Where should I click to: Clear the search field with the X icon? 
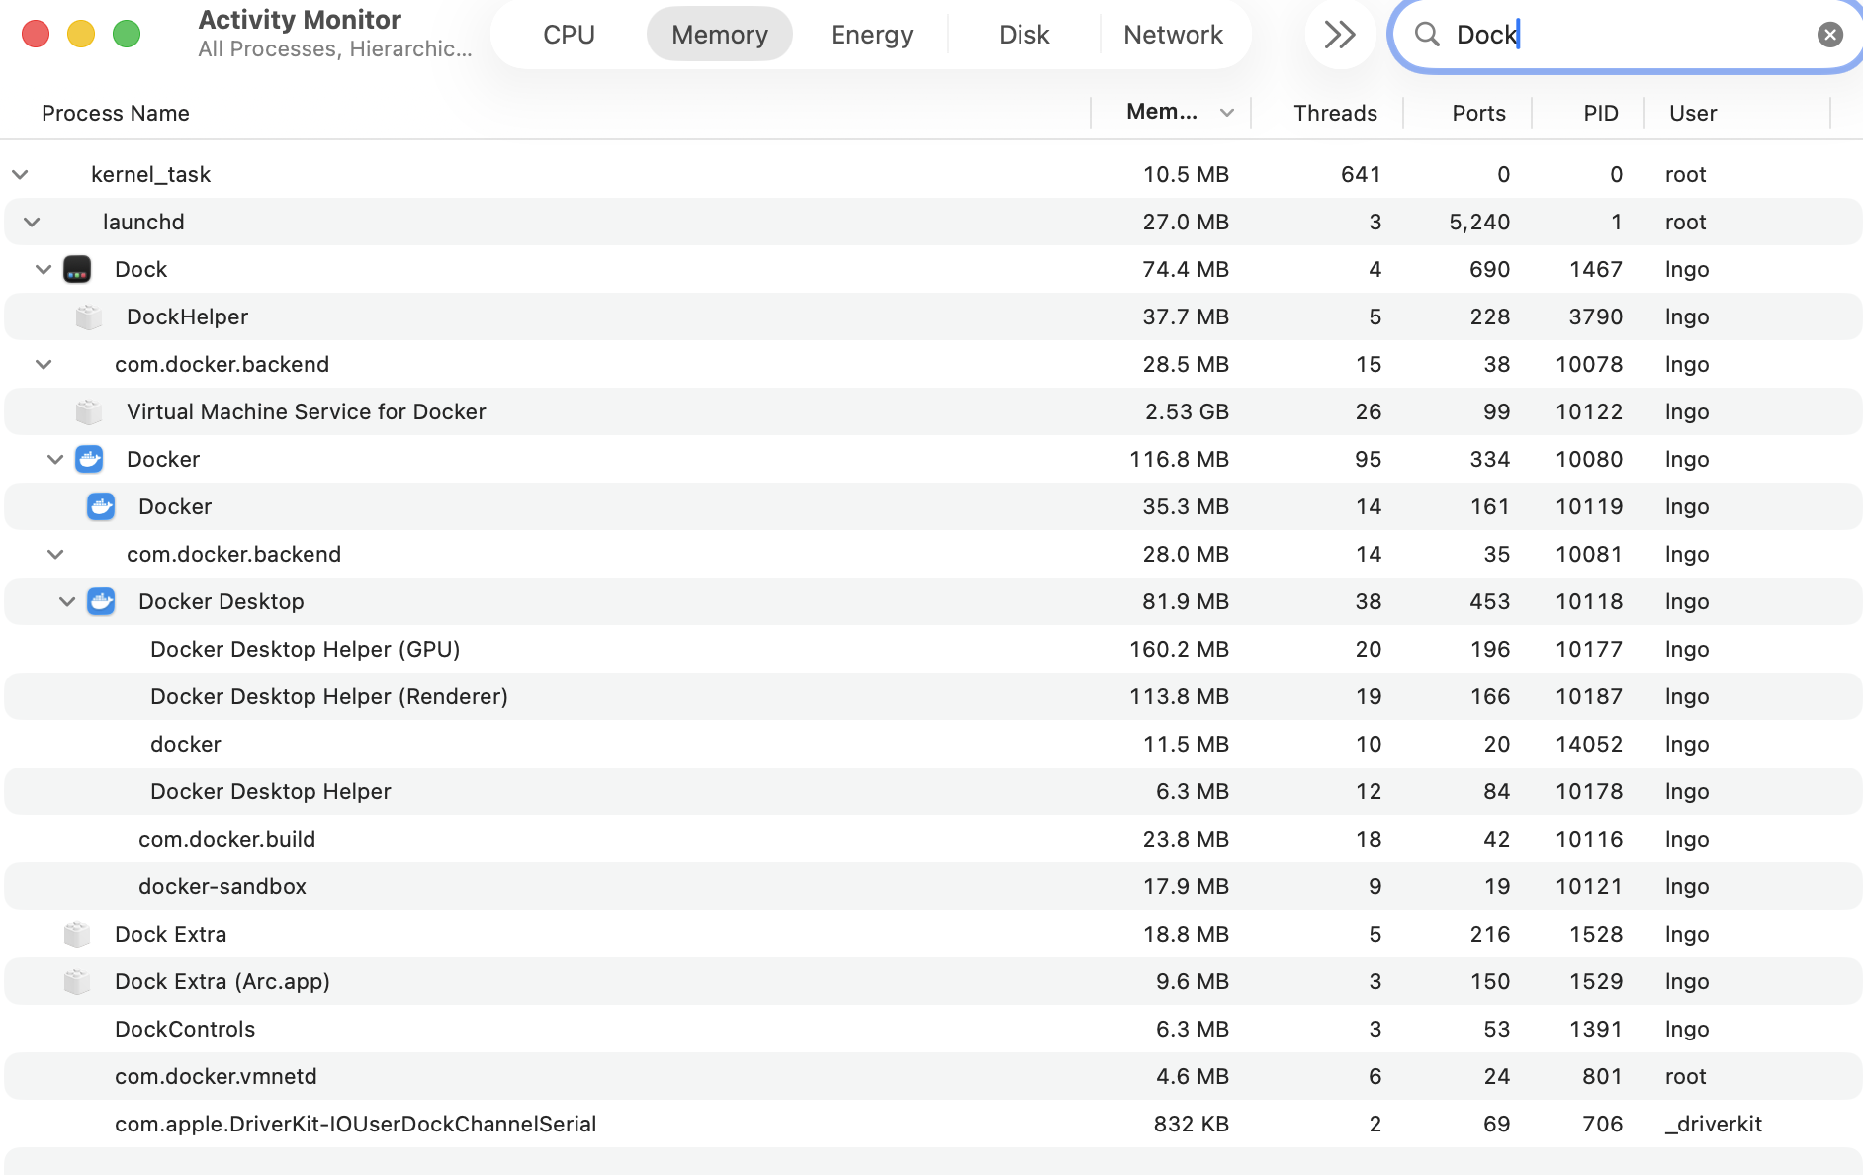pos(1829,35)
